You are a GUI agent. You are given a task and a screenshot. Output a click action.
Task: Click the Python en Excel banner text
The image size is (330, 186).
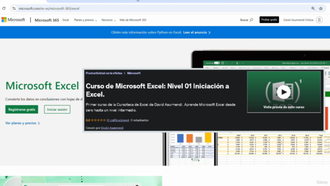(146, 33)
